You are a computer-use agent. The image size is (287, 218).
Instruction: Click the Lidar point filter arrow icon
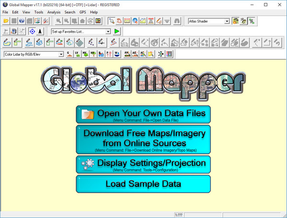(161, 54)
